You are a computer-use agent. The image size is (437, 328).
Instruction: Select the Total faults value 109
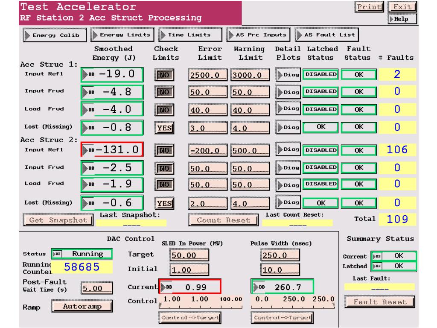pos(397,219)
